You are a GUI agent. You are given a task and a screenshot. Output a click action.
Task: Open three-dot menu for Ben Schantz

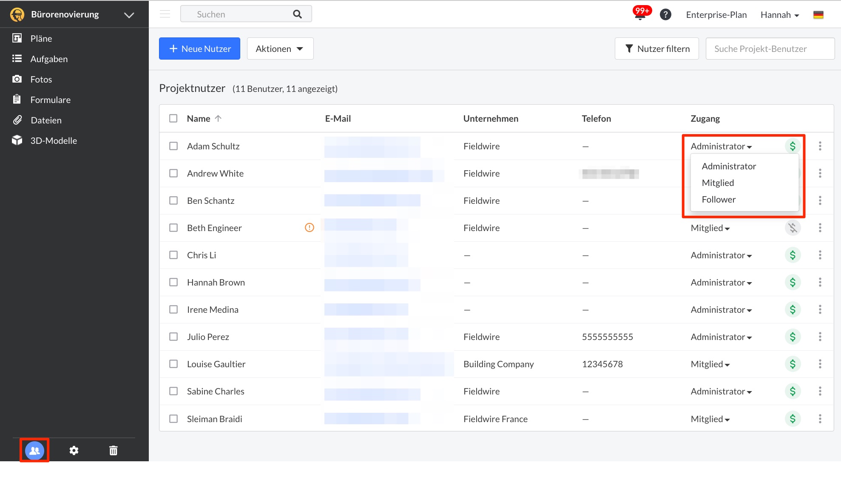[x=820, y=200]
